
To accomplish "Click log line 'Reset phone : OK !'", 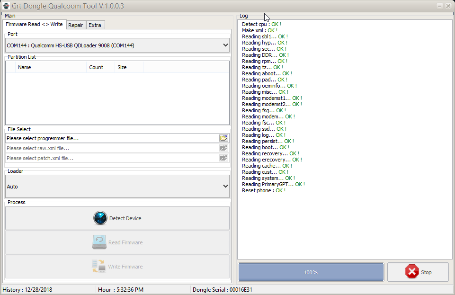I will [264, 190].
